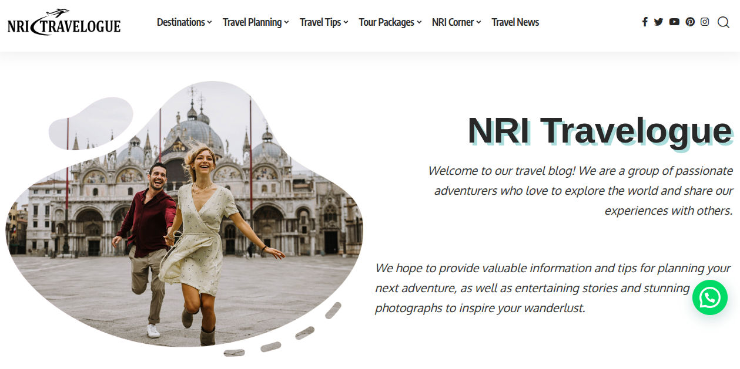Click the NRI Travelogue heading
This screenshot has width=740, height=369.
(600, 130)
